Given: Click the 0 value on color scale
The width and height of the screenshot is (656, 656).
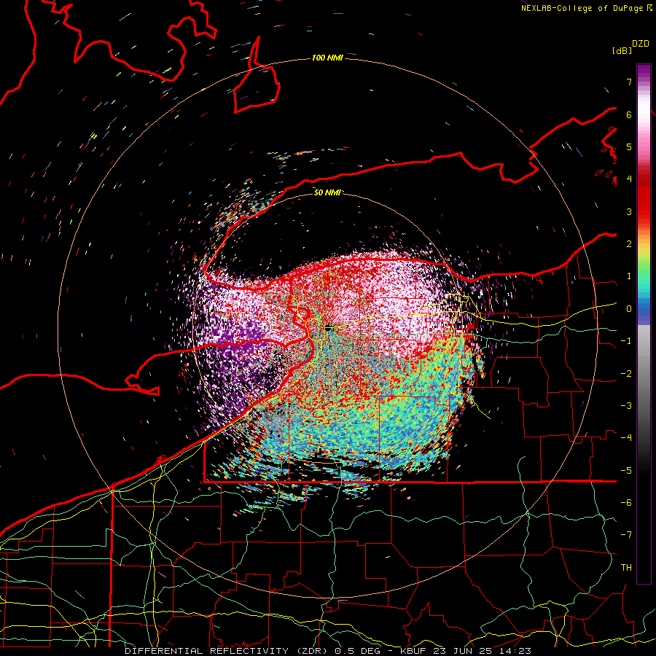Looking at the screenshot, I should (629, 309).
